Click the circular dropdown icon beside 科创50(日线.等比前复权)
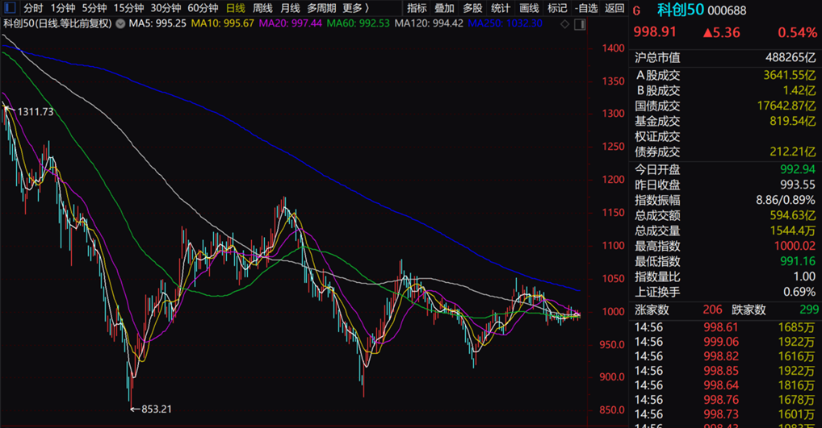This screenshot has height=428, width=822. coord(121,24)
